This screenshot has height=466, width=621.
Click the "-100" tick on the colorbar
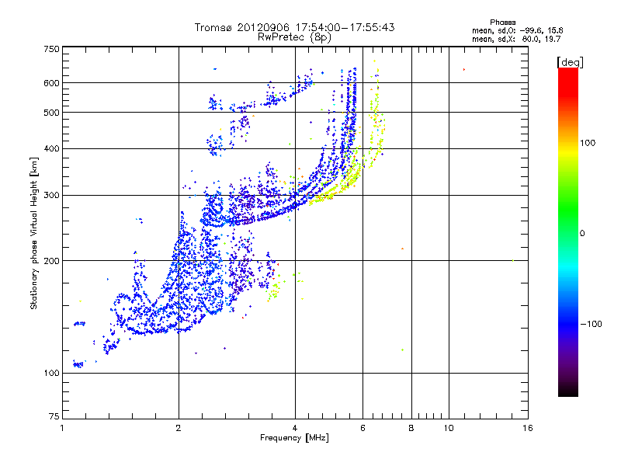pos(592,324)
